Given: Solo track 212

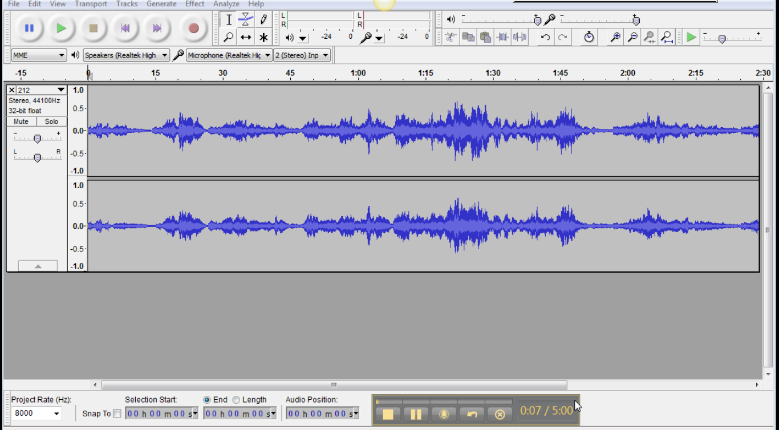Looking at the screenshot, I should pos(51,121).
